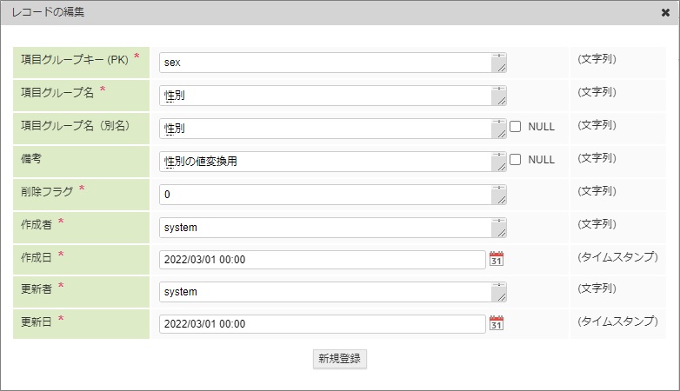Click the 作成日 timestamp input
The width and height of the screenshot is (680, 391).
[322, 259]
